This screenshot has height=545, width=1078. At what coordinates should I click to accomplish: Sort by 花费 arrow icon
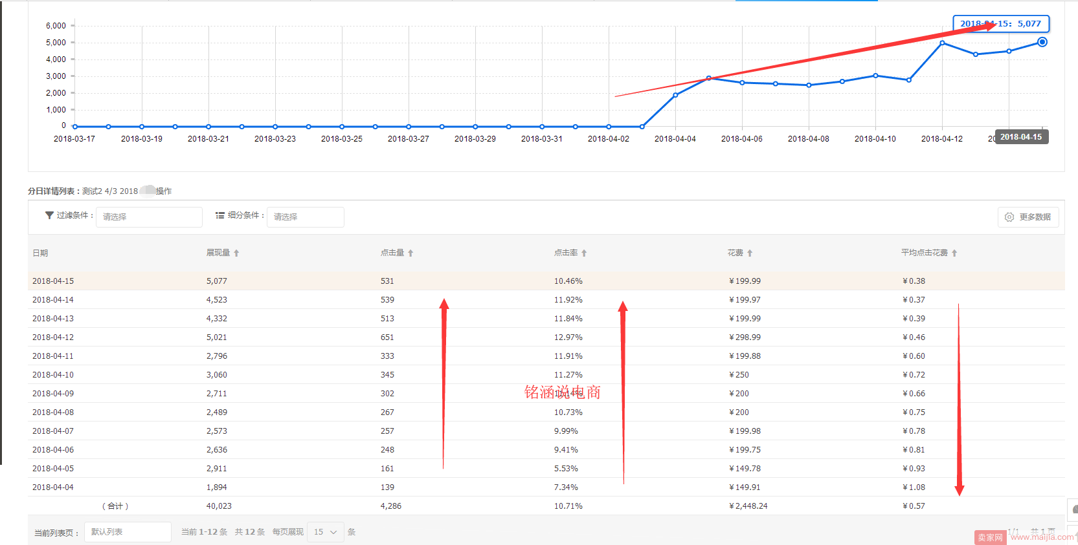750,253
